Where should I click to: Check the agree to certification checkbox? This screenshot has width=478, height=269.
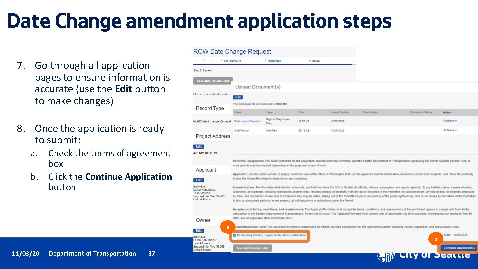(x=234, y=235)
